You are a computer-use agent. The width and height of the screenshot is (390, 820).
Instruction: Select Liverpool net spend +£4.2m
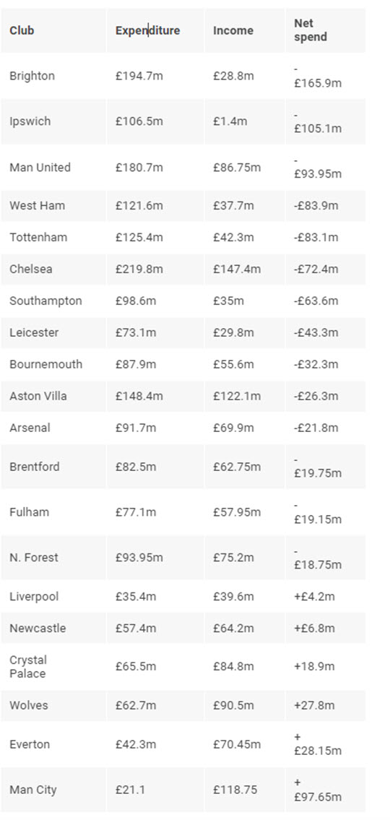314,597
